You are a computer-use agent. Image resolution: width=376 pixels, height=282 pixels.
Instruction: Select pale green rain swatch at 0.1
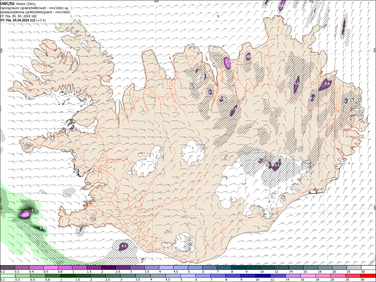coord(7,276)
